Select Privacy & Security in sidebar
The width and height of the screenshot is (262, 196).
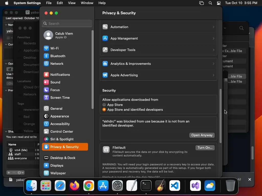click(x=65, y=147)
